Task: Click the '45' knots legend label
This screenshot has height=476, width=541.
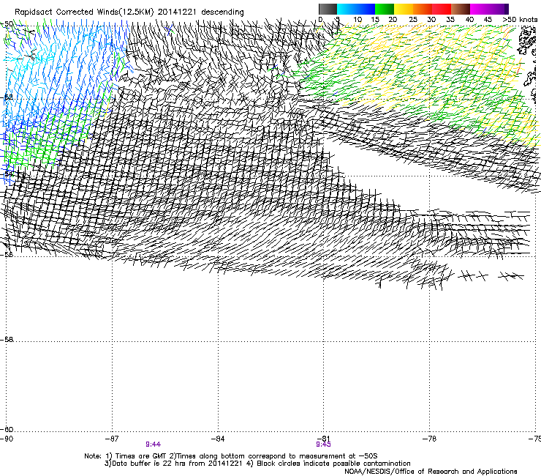Action: point(488,20)
